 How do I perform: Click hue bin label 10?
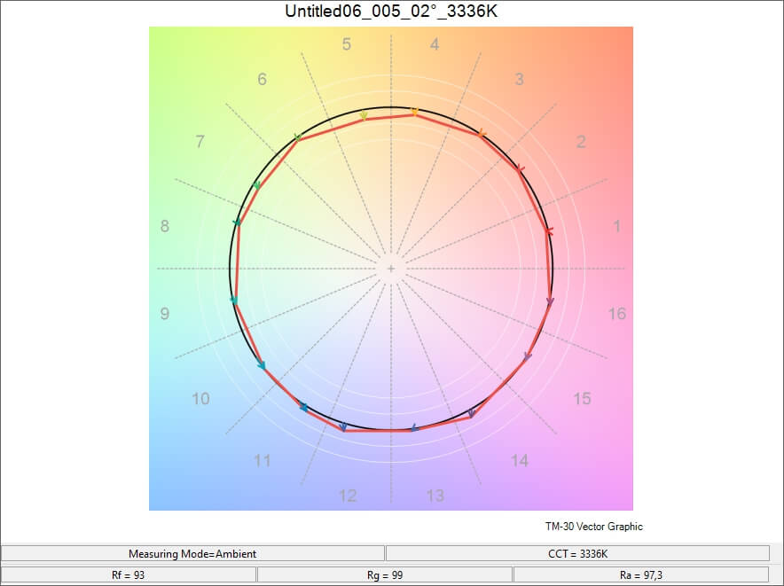(x=201, y=399)
